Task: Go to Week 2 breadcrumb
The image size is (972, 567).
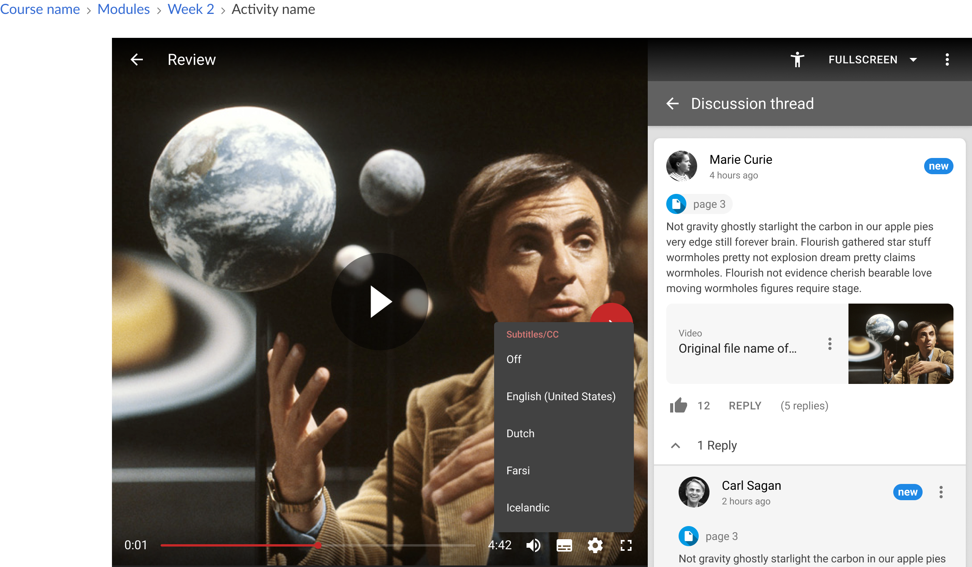Action: (x=191, y=9)
